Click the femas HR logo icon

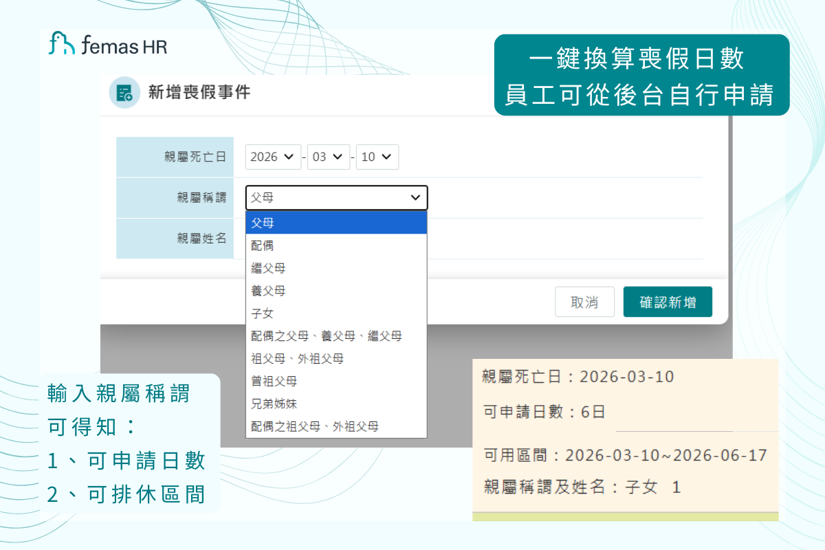point(62,43)
